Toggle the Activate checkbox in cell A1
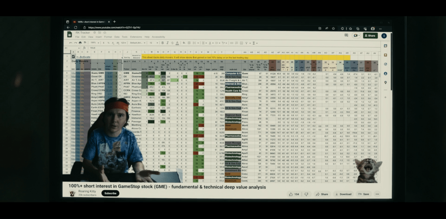This screenshot has width=446, height=219. (73, 57)
